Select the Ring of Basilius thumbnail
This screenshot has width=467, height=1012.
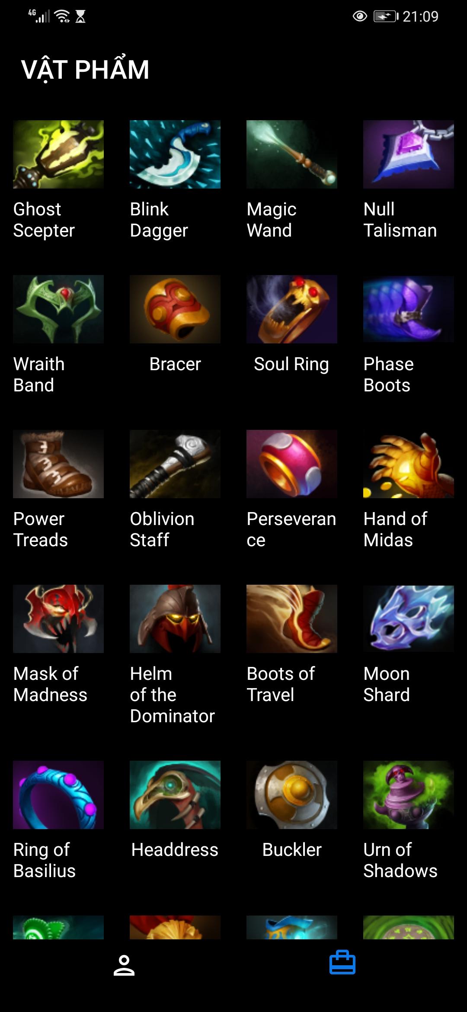point(58,795)
